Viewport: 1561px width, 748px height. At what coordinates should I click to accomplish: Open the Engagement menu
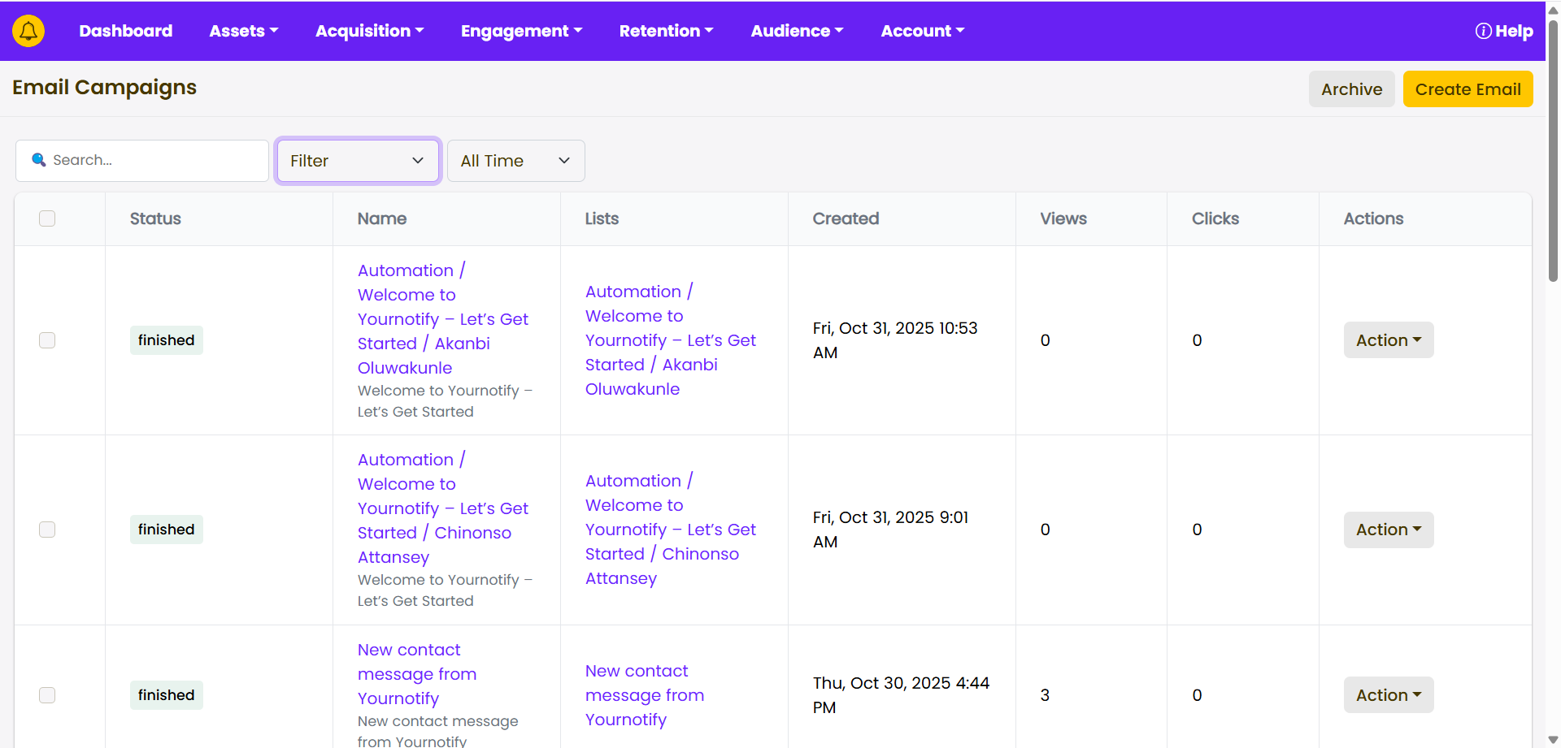coord(521,31)
